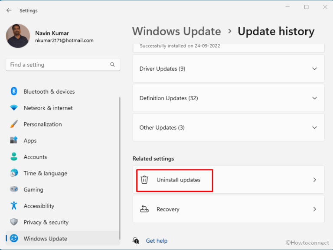Click the Accessibility figure icon
The width and height of the screenshot is (333, 250).
click(x=14, y=205)
